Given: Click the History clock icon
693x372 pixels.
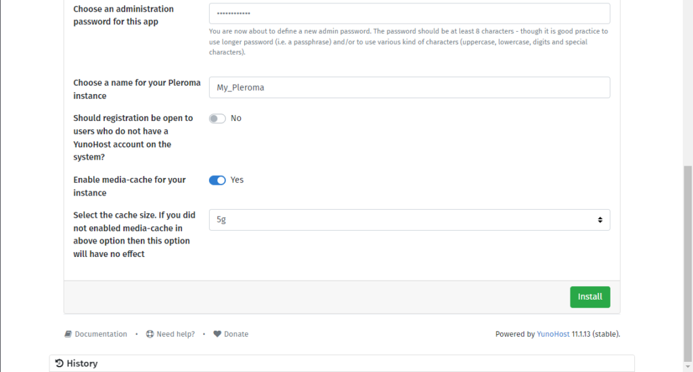Looking at the screenshot, I should (x=60, y=363).
